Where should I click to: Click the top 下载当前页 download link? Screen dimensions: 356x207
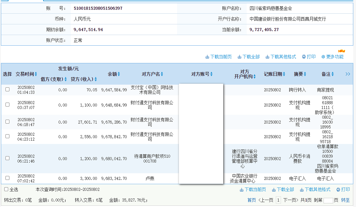pyautogui.click(x=219, y=57)
